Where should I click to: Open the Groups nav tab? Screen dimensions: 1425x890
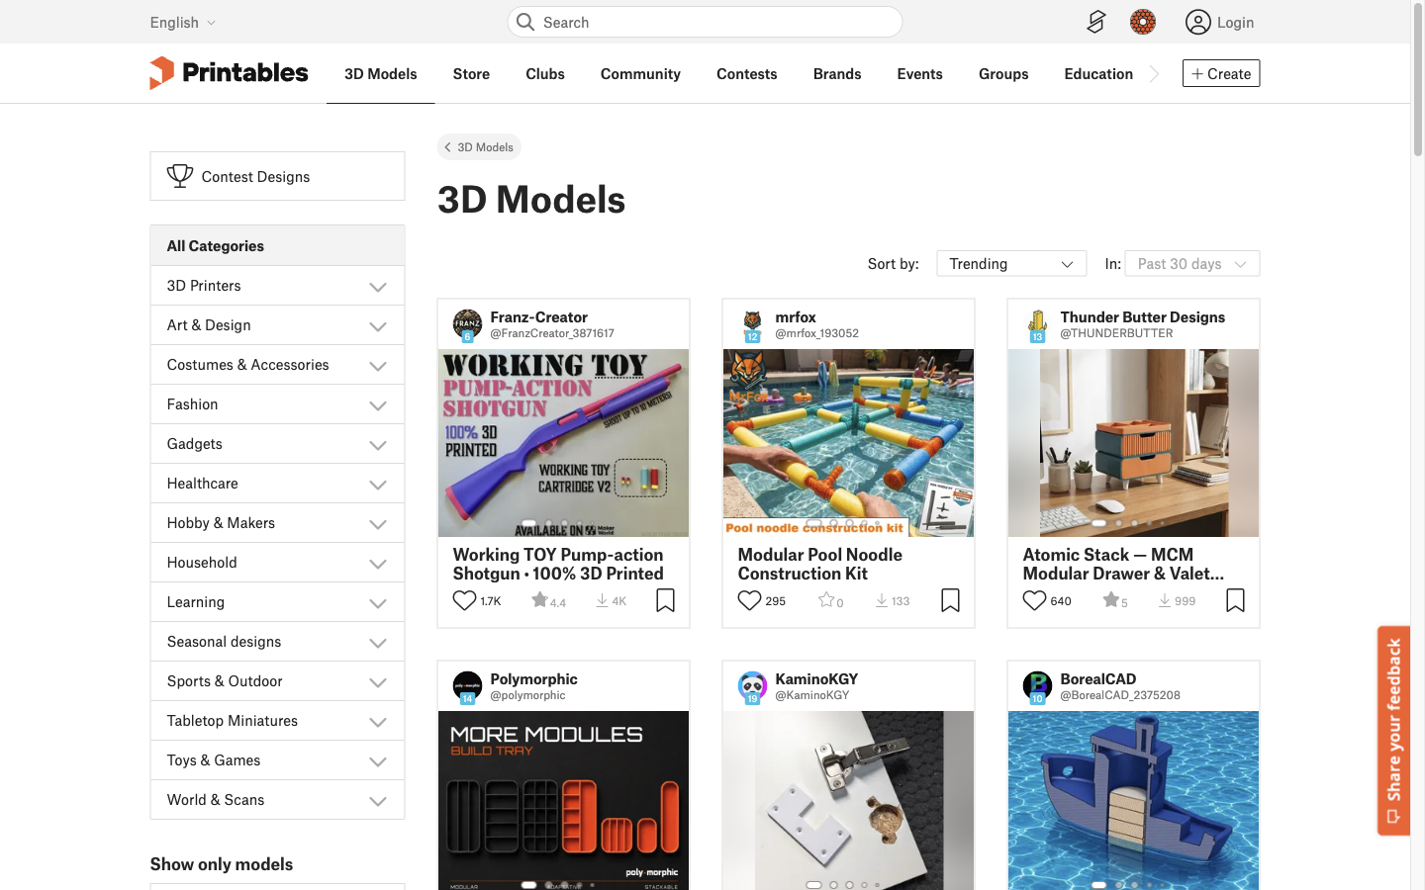click(1003, 73)
